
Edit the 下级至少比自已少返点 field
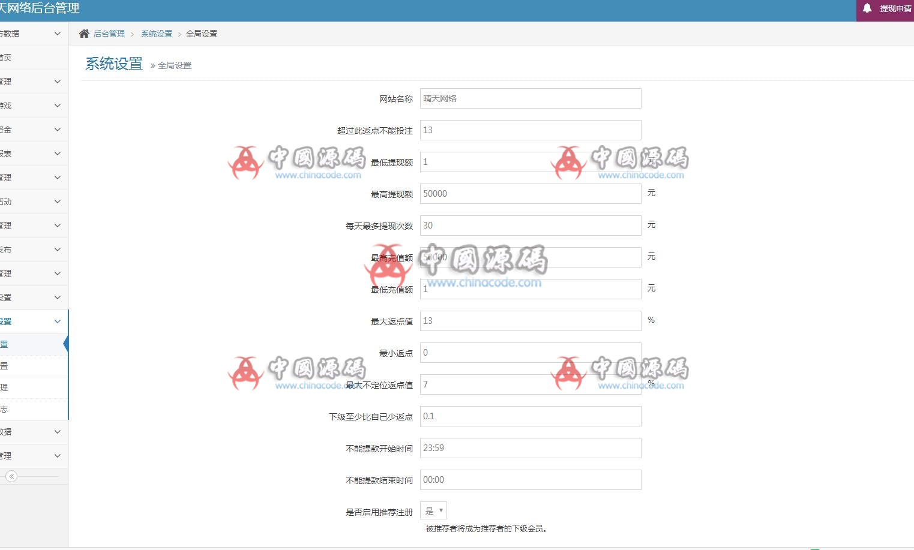pyautogui.click(x=531, y=416)
